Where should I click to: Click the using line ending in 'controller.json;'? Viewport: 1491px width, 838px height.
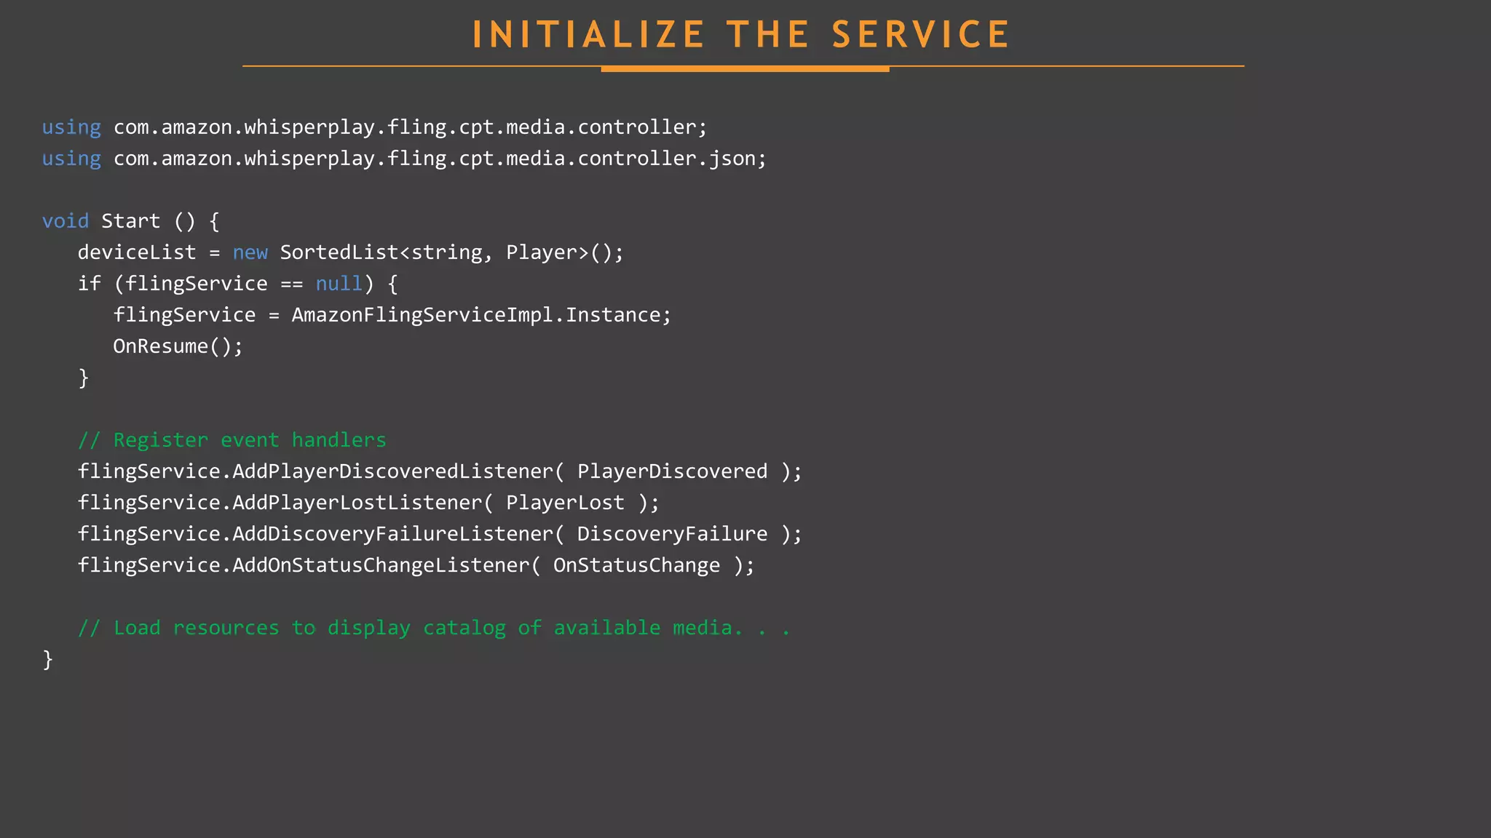pos(404,159)
